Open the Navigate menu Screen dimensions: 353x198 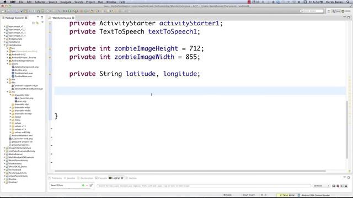pos(66,2)
